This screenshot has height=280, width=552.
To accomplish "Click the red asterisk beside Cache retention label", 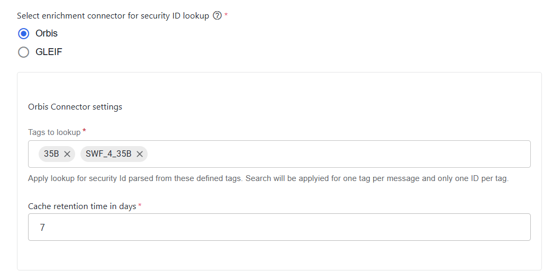I will point(140,205).
